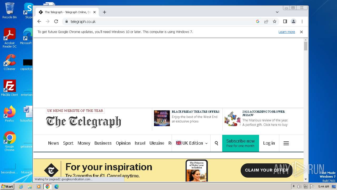This screenshot has height=190, width=337.
Task: Open Firefox desktop icon
Action: point(9,114)
